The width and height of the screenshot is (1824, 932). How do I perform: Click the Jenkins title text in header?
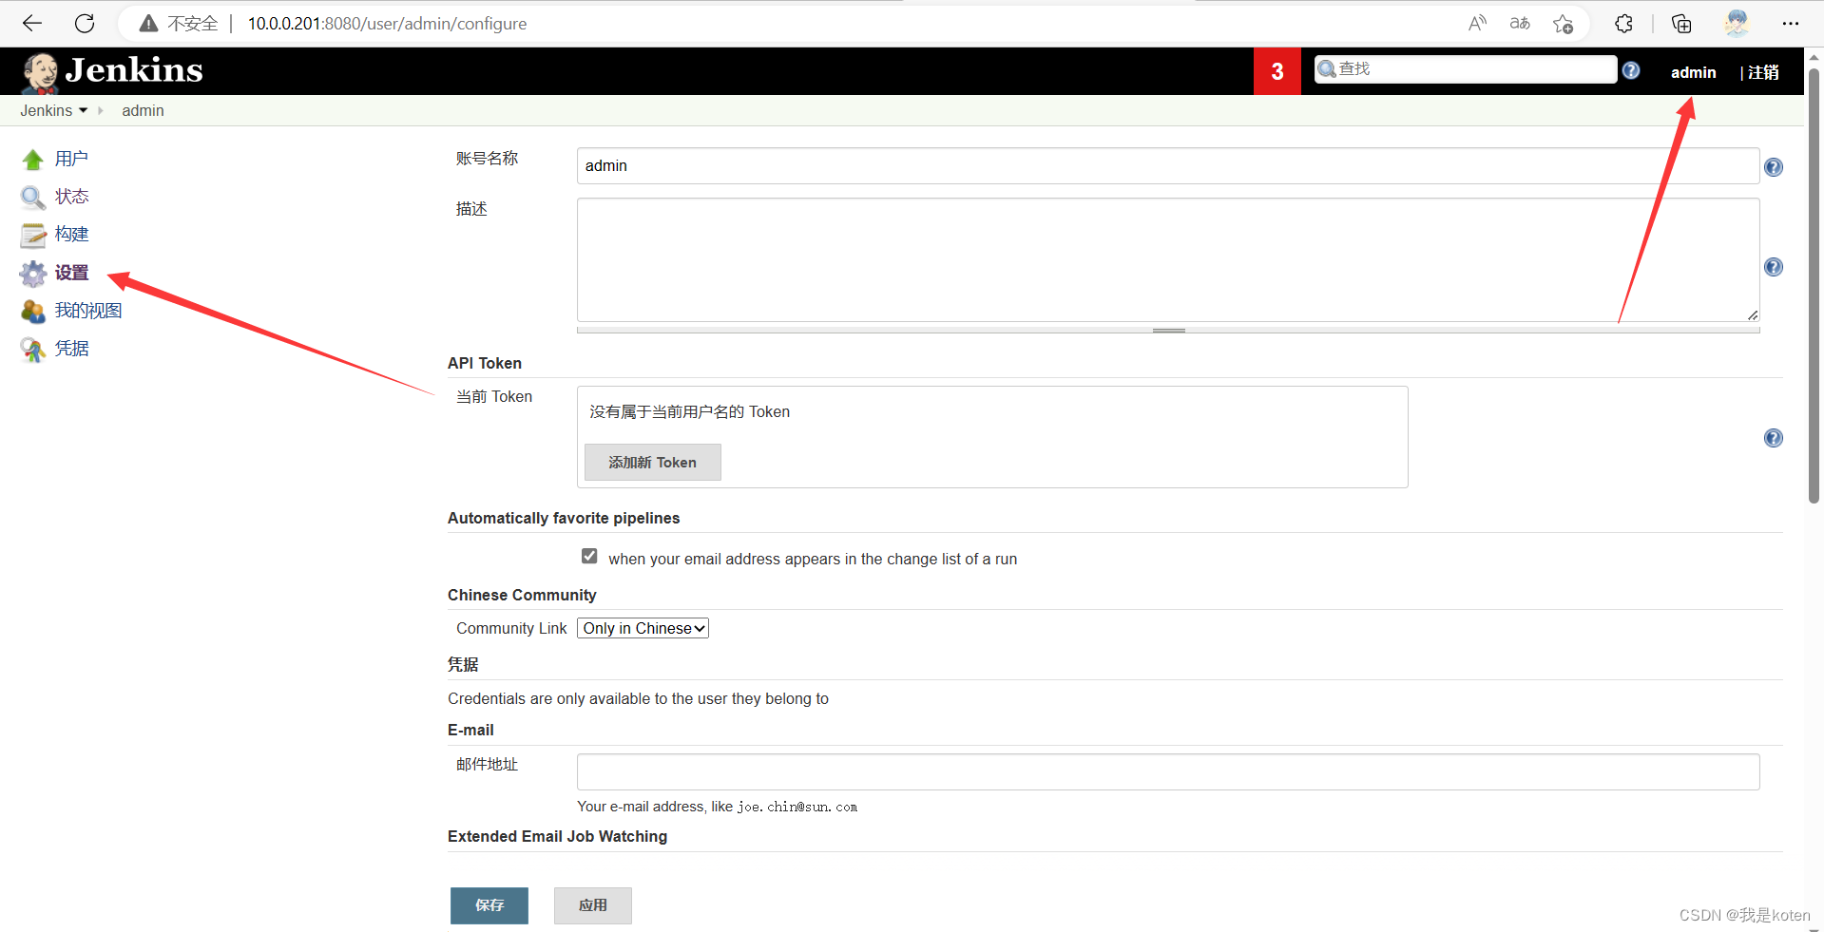(134, 70)
